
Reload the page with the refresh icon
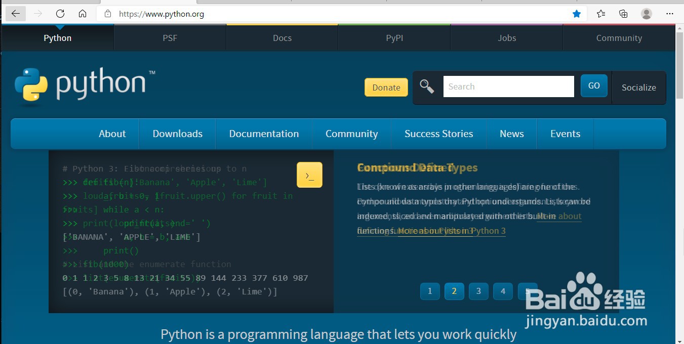[x=60, y=14]
